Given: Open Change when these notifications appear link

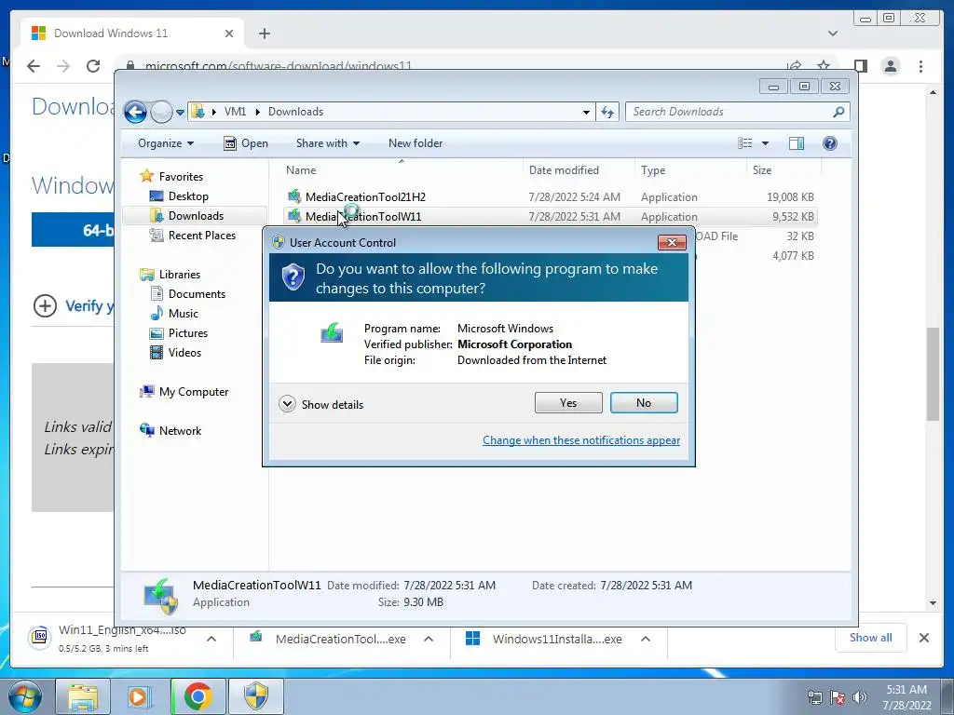Looking at the screenshot, I should (x=581, y=440).
